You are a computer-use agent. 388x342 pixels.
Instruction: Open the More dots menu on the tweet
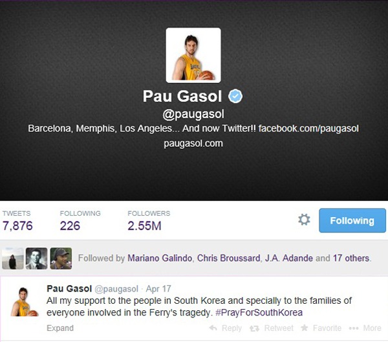[354, 328]
